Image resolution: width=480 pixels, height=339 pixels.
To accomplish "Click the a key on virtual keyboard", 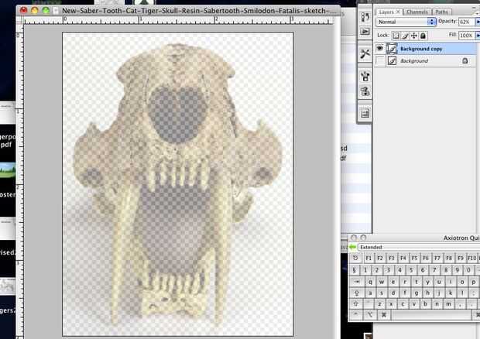I will (x=370, y=293).
